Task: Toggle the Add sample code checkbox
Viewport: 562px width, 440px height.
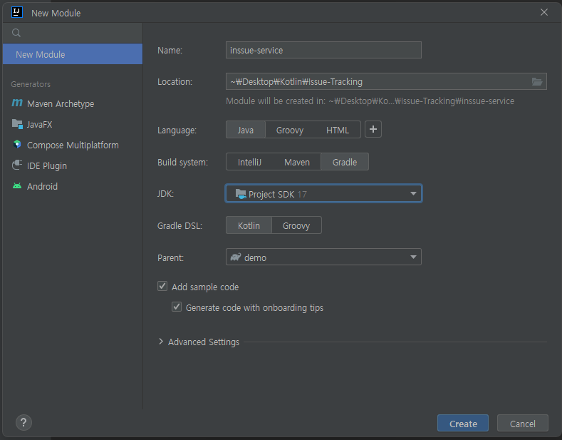Action: tap(162, 286)
